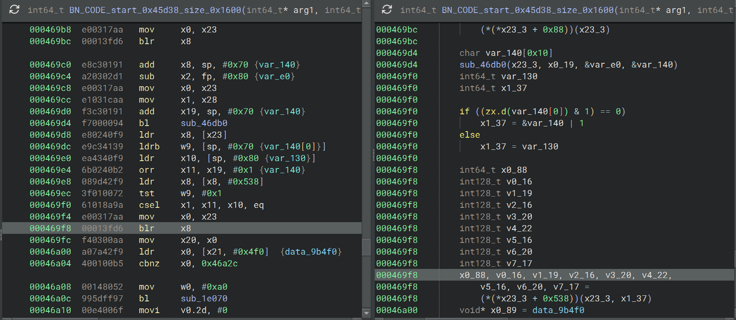The width and height of the screenshot is (736, 320).
Task: Click the disassembly scrollbar up arrow
Action: [366, 4]
